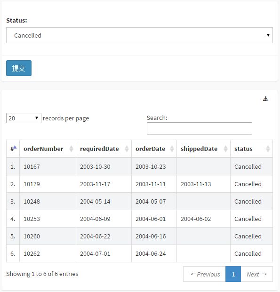Open the records per page dropdown
The height and width of the screenshot is (292, 280).
pyautogui.click(x=24, y=118)
